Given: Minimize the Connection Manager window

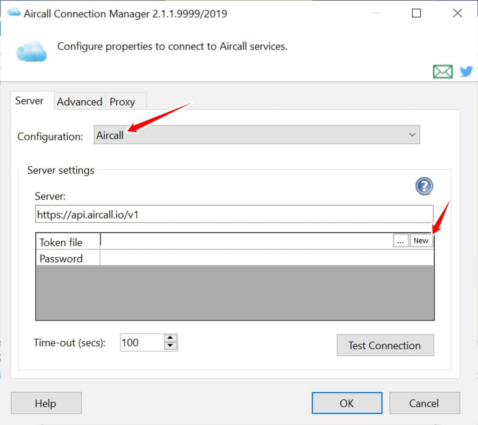Looking at the screenshot, I should pos(376,13).
